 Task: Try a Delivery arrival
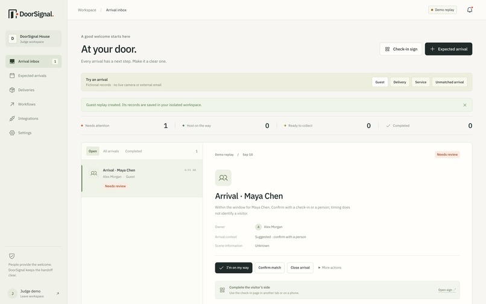point(400,82)
